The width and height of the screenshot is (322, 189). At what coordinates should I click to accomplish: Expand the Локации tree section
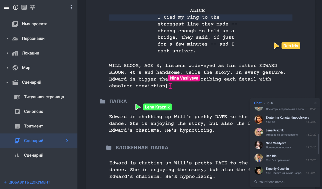[7, 53]
